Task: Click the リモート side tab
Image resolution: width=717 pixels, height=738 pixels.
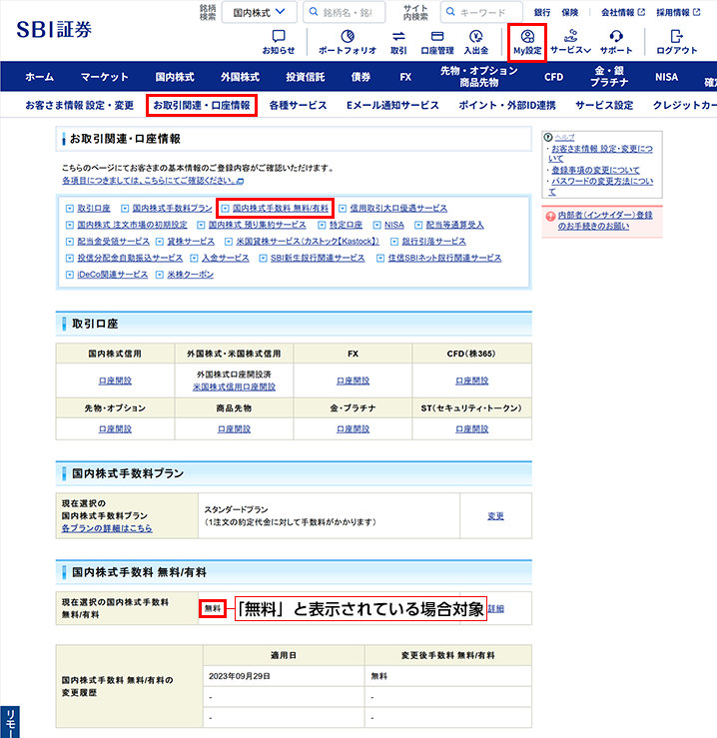Action: [x=10, y=722]
